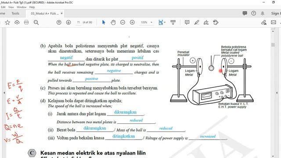
Task: Open the notifications bell
Action: [x=263, y=13]
